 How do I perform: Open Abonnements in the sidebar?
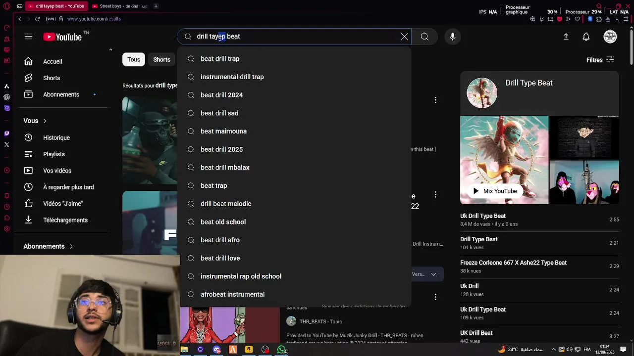pos(62,94)
